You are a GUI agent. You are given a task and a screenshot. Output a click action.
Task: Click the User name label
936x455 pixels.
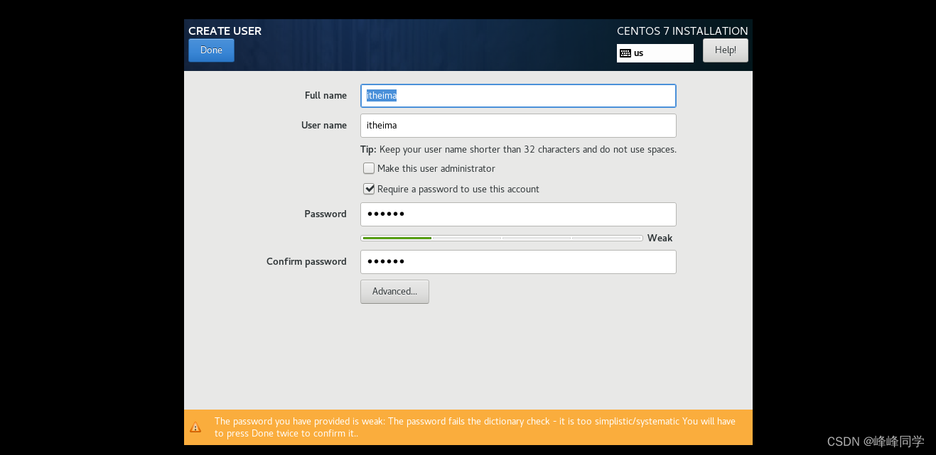(324, 126)
